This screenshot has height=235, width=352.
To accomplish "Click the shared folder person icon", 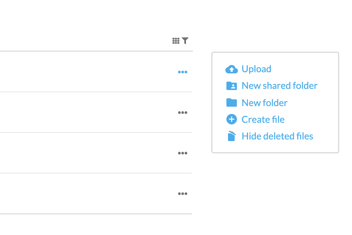I will [x=232, y=86].
